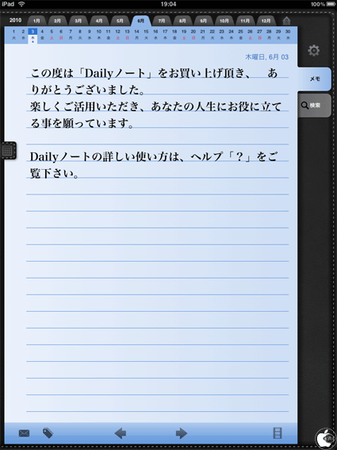Tap the 2010 year label

tap(15, 21)
